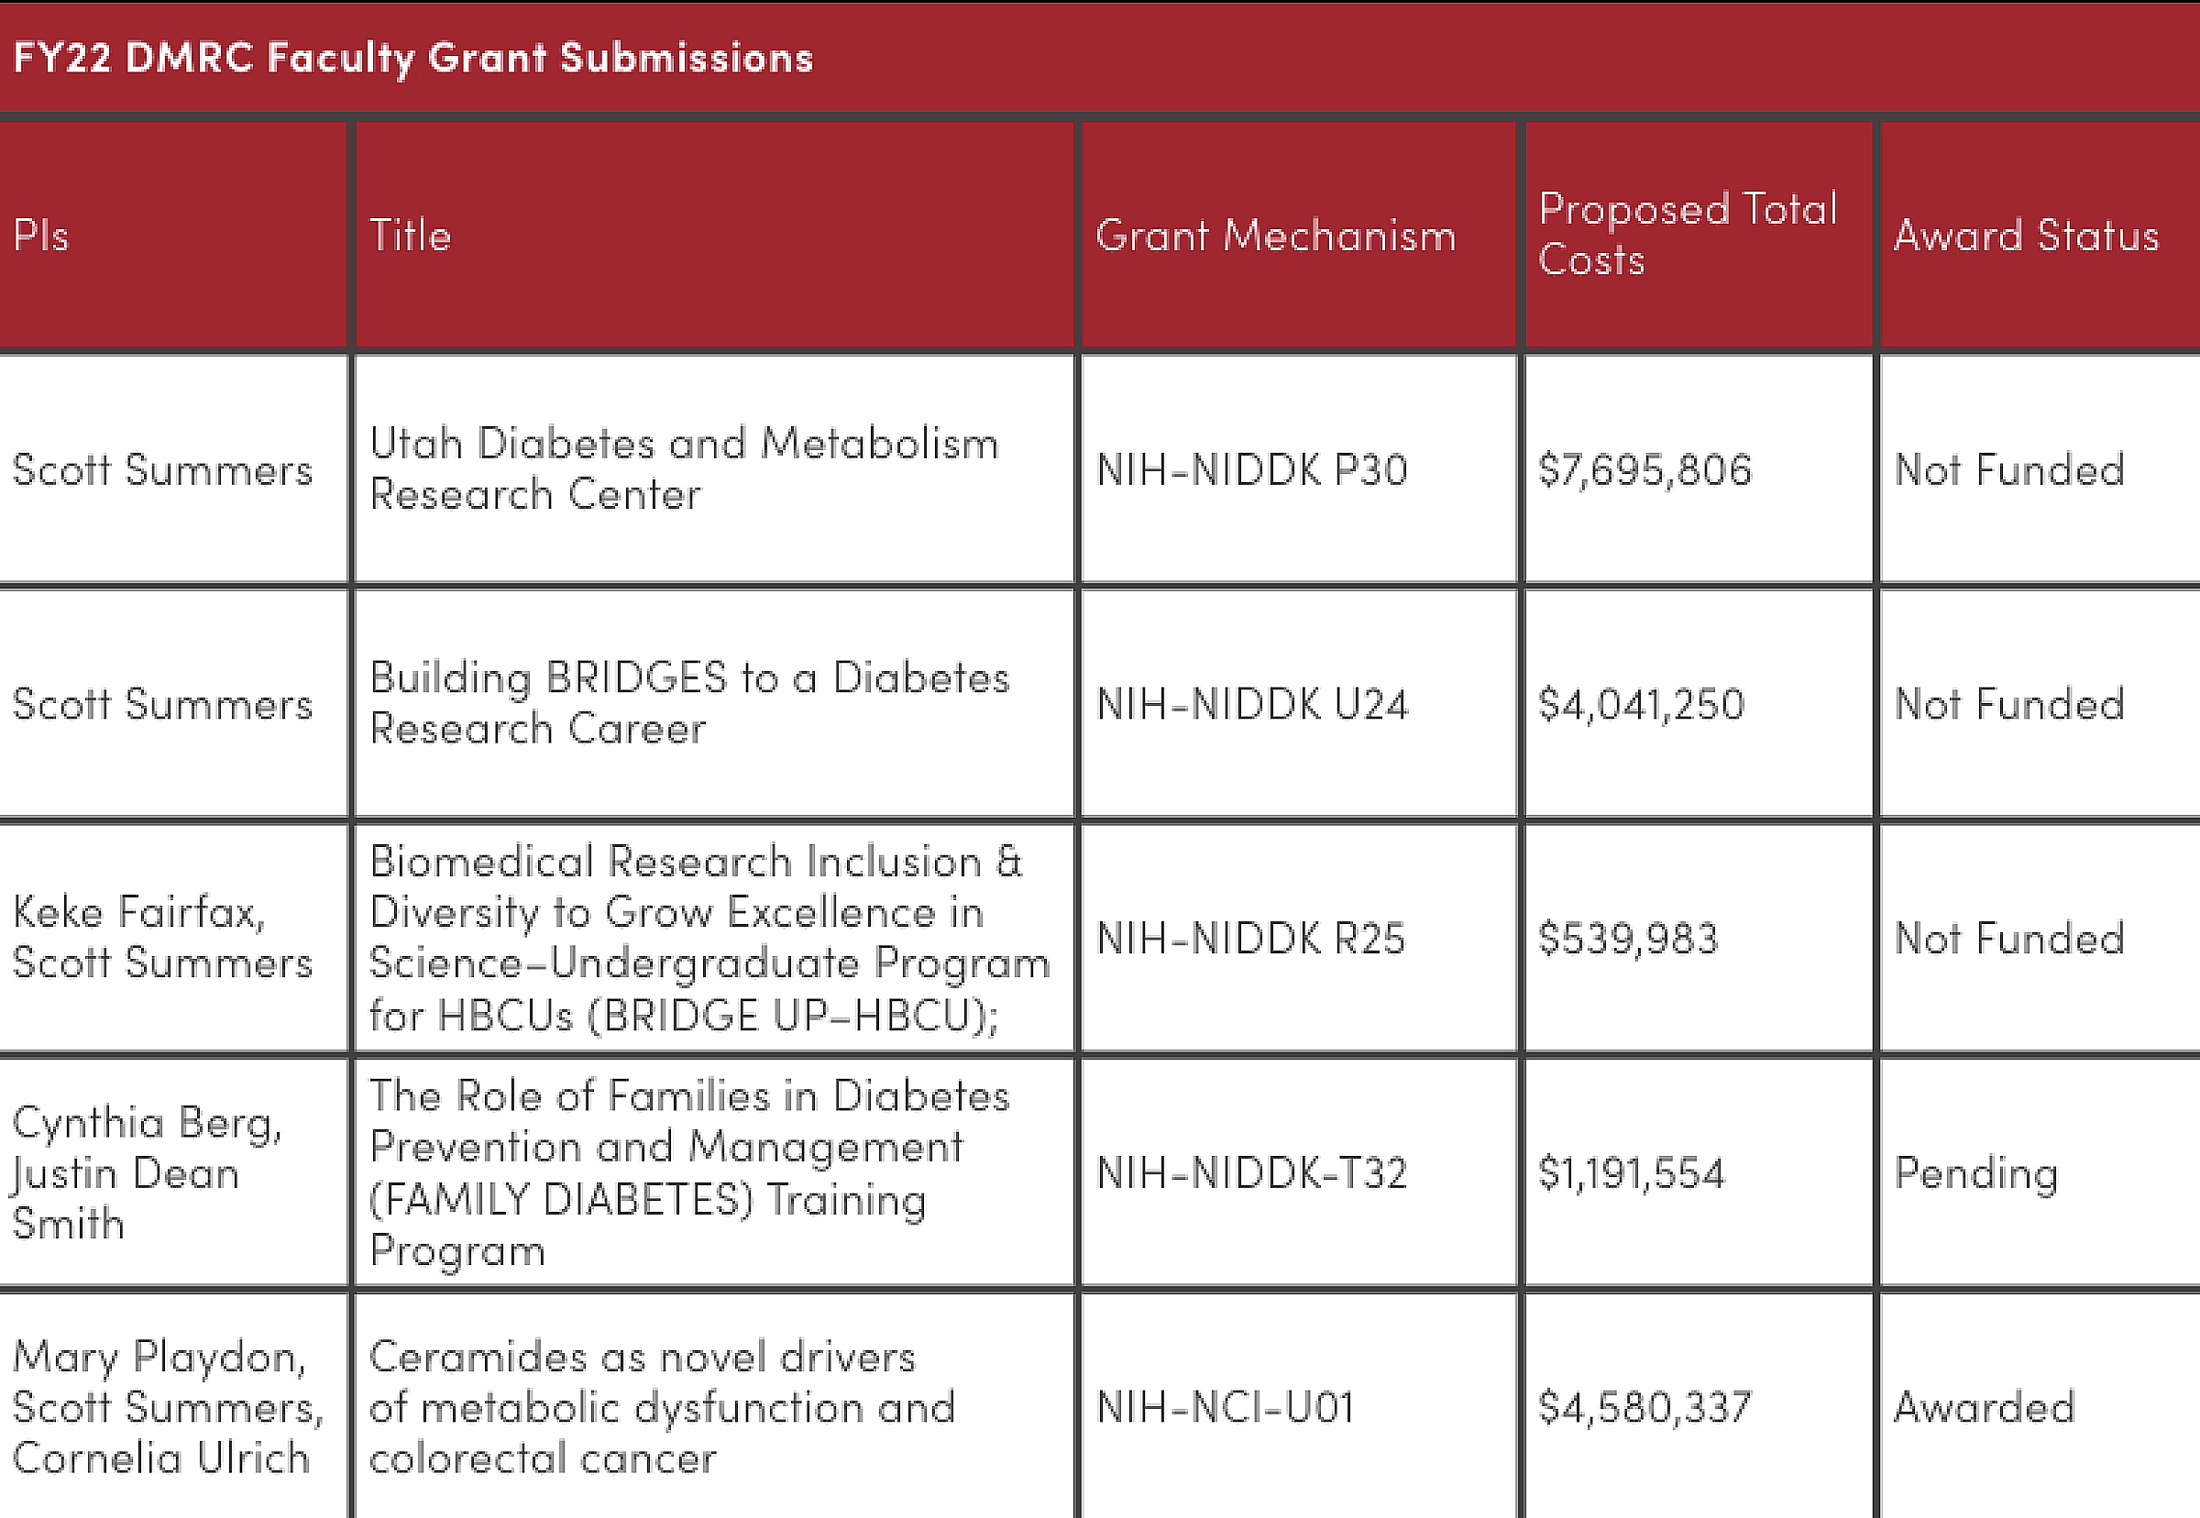This screenshot has width=2200, height=1518.
Task: Click the Award Status column header
Action: [2040, 235]
